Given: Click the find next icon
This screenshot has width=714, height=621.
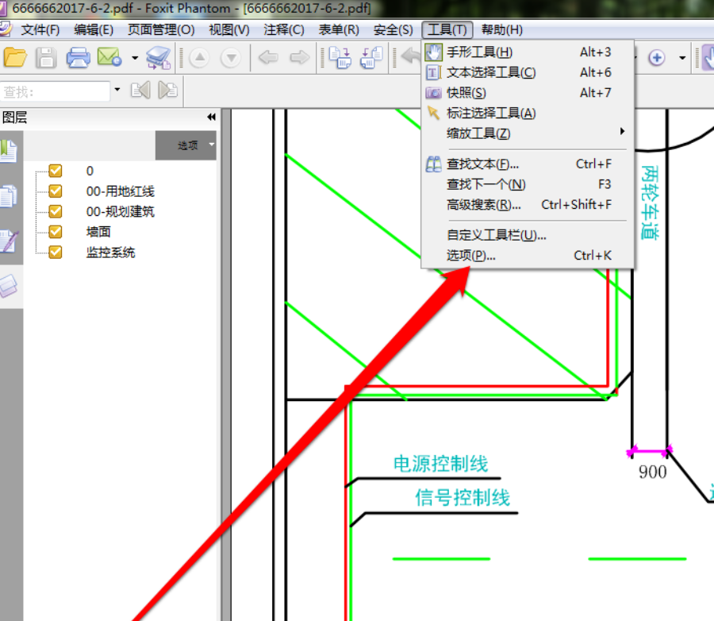Looking at the screenshot, I should pos(167,91).
